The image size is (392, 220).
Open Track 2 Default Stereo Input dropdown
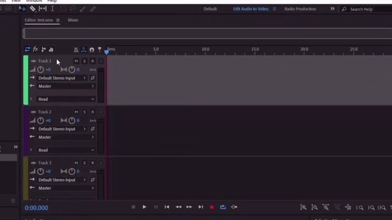62,129
